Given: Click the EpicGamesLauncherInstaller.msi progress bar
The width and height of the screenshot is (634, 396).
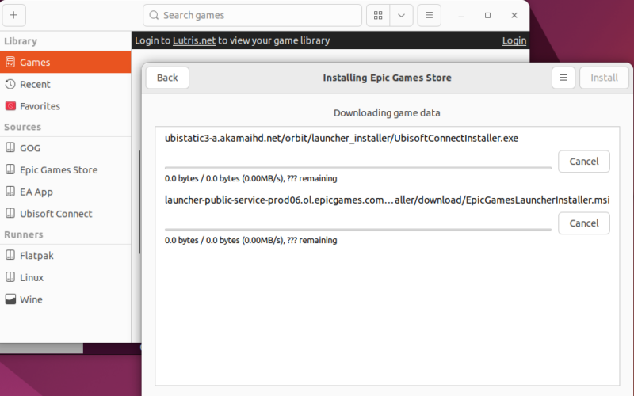Looking at the screenshot, I should 358,230.
